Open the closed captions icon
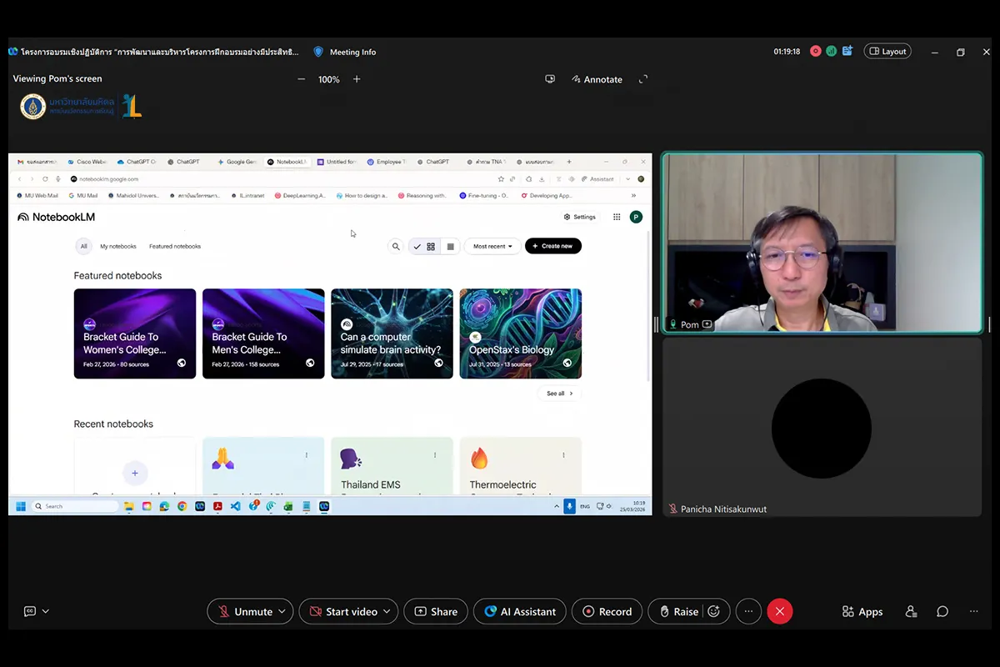Screen dimensions: 1000x667 (30, 611)
